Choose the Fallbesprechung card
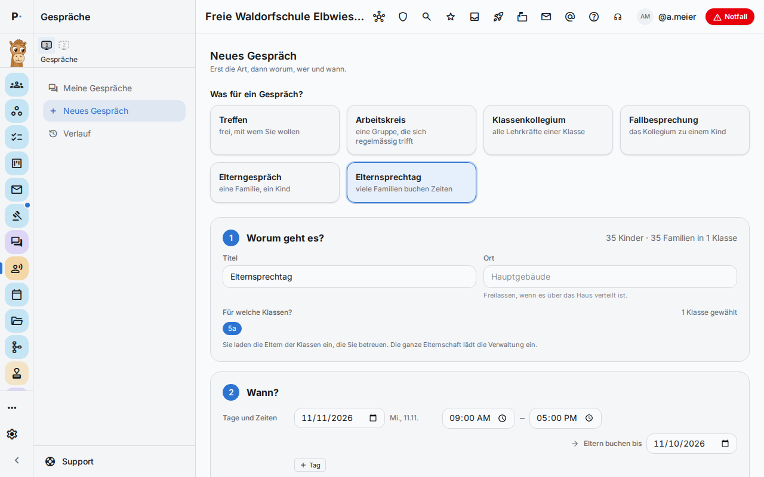Image resolution: width=764 pixels, height=477 pixels. pyautogui.click(x=685, y=130)
